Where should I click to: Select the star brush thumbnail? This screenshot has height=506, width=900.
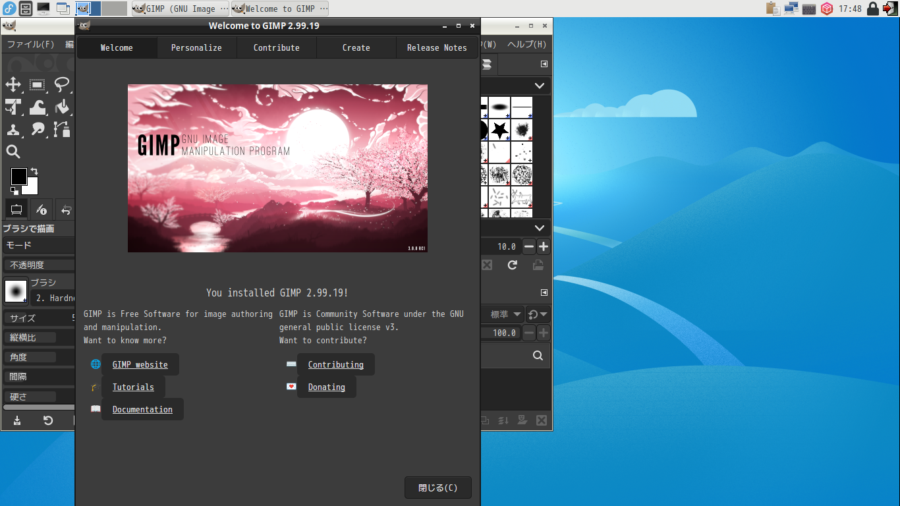click(x=499, y=130)
